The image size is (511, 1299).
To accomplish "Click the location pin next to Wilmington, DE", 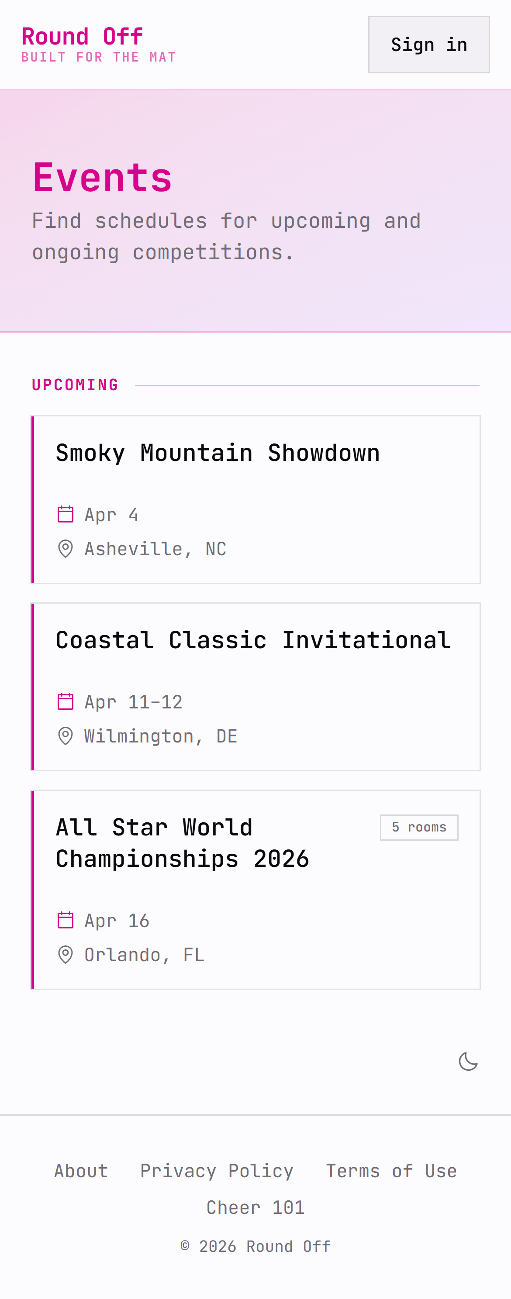I will (x=66, y=736).
